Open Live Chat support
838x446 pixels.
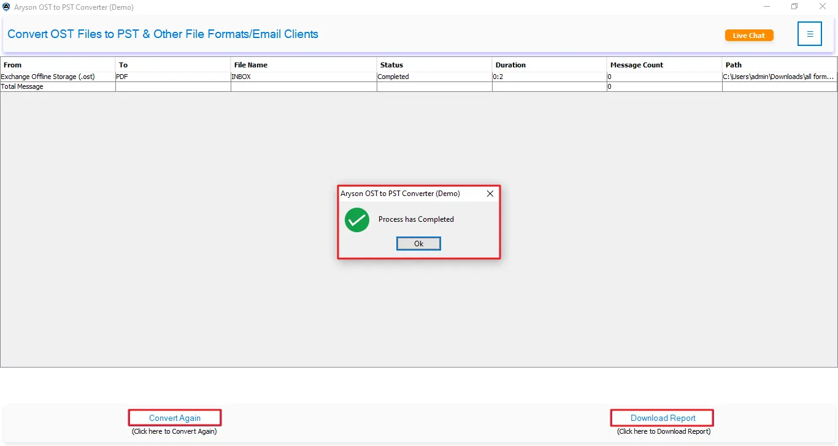(749, 35)
